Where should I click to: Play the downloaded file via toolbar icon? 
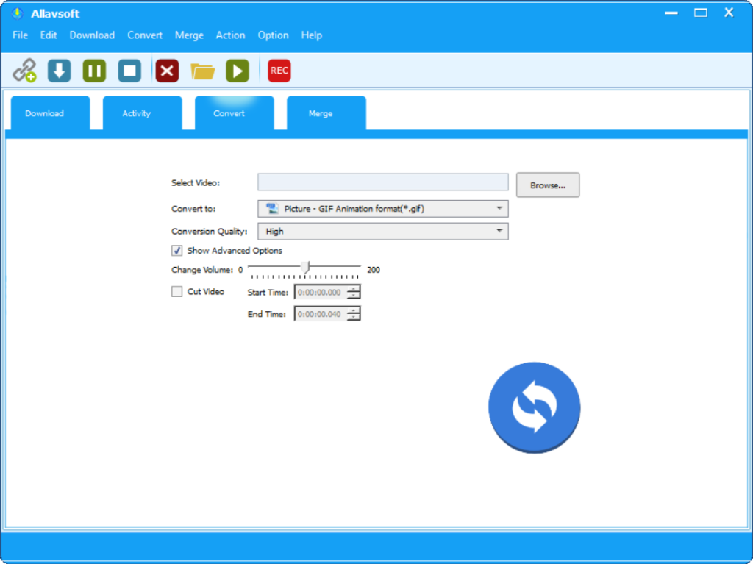(237, 70)
